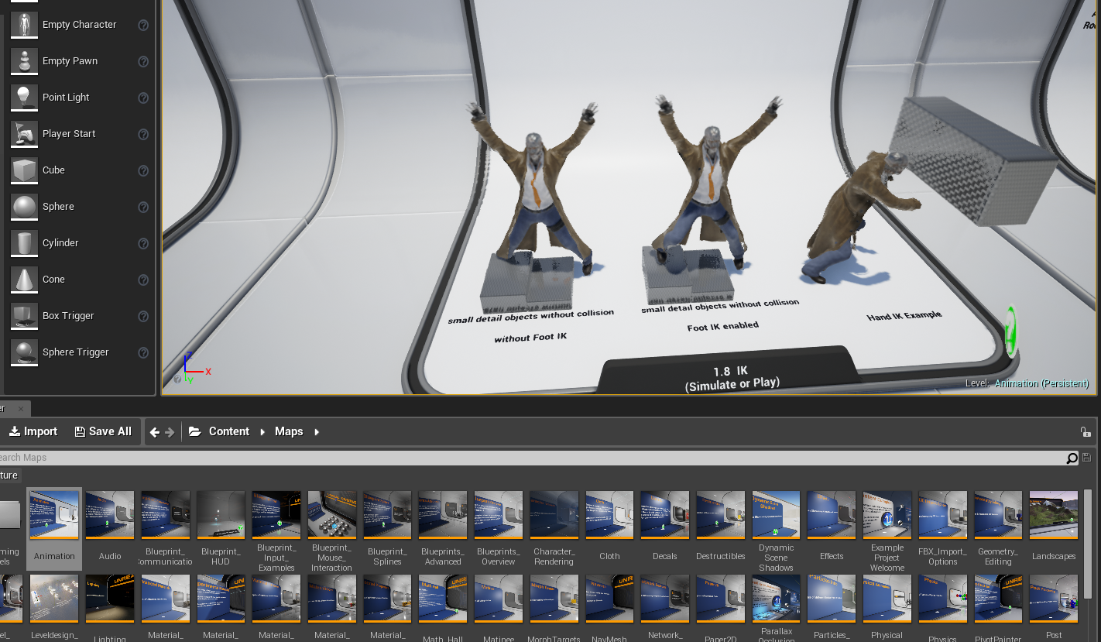Open help for Sphere Trigger
This screenshot has height=642, width=1101.
pos(143,352)
